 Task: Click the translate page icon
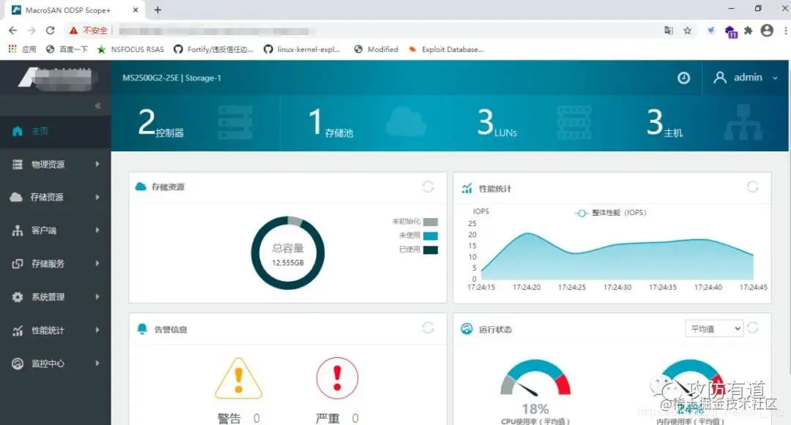coord(669,31)
